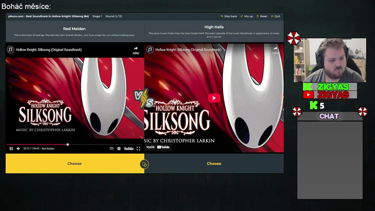Click the CHAT: header
The width and height of the screenshot is (375, 211).
[x=330, y=116]
